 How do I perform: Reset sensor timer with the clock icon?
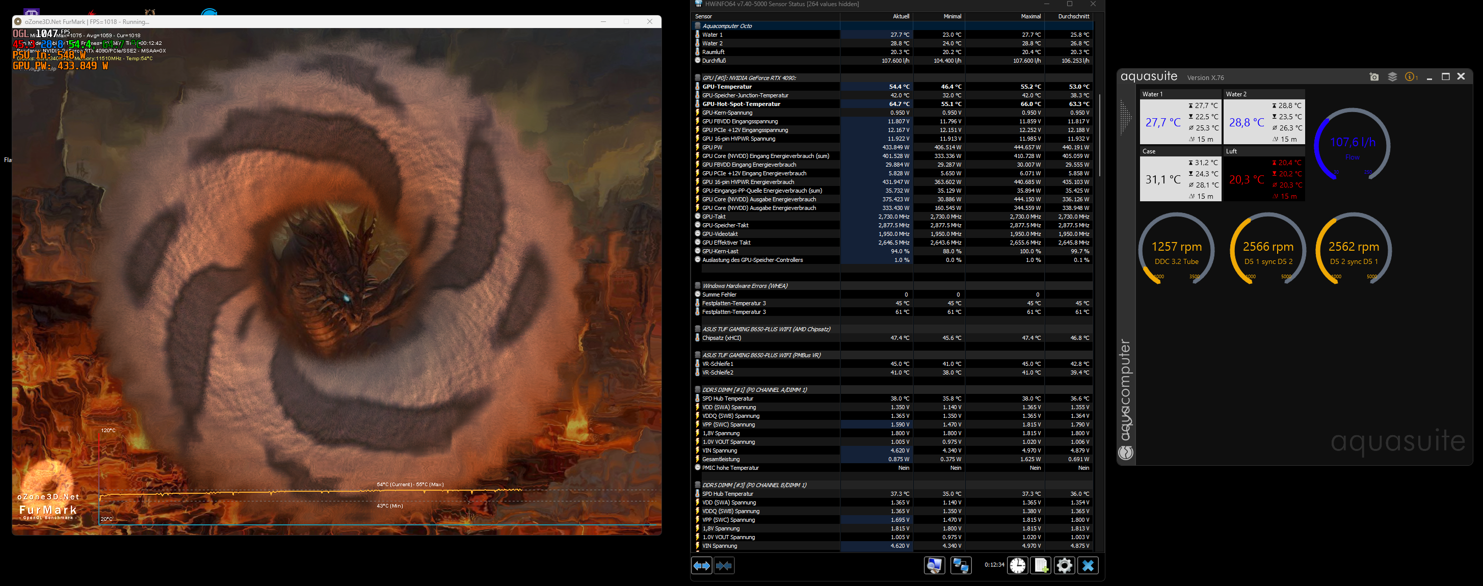click(x=1017, y=566)
